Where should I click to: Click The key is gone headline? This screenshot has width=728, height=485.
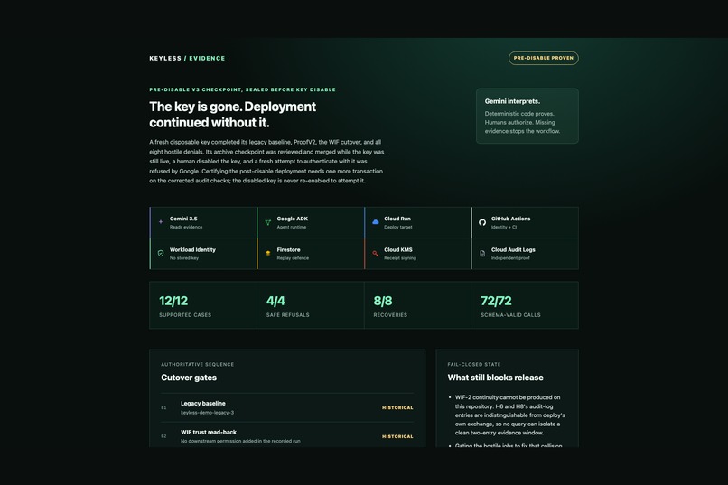(x=233, y=115)
